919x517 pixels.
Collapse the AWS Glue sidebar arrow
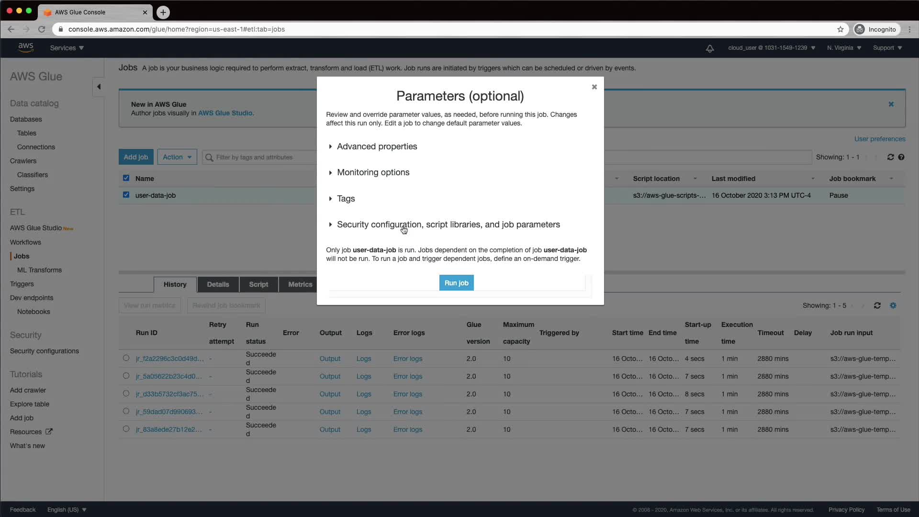(99, 87)
